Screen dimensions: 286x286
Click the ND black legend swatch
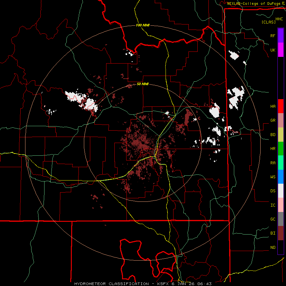click(x=281, y=247)
